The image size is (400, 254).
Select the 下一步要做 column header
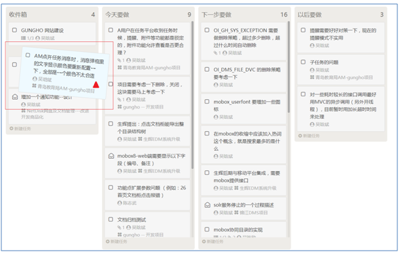coord(216,15)
